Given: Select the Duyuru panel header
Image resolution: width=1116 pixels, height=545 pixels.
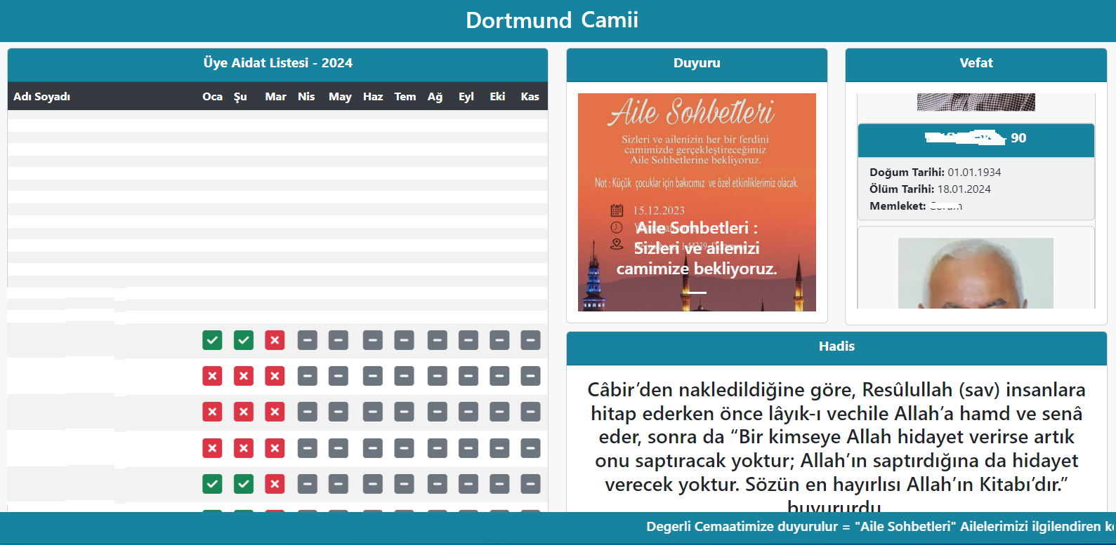Looking at the screenshot, I should coord(697,63).
